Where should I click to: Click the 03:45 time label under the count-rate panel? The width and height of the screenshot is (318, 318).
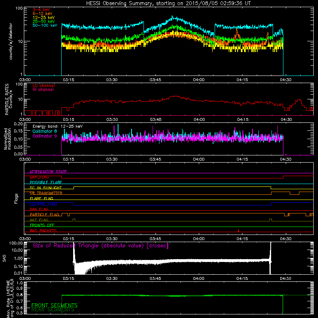click(155, 80)
